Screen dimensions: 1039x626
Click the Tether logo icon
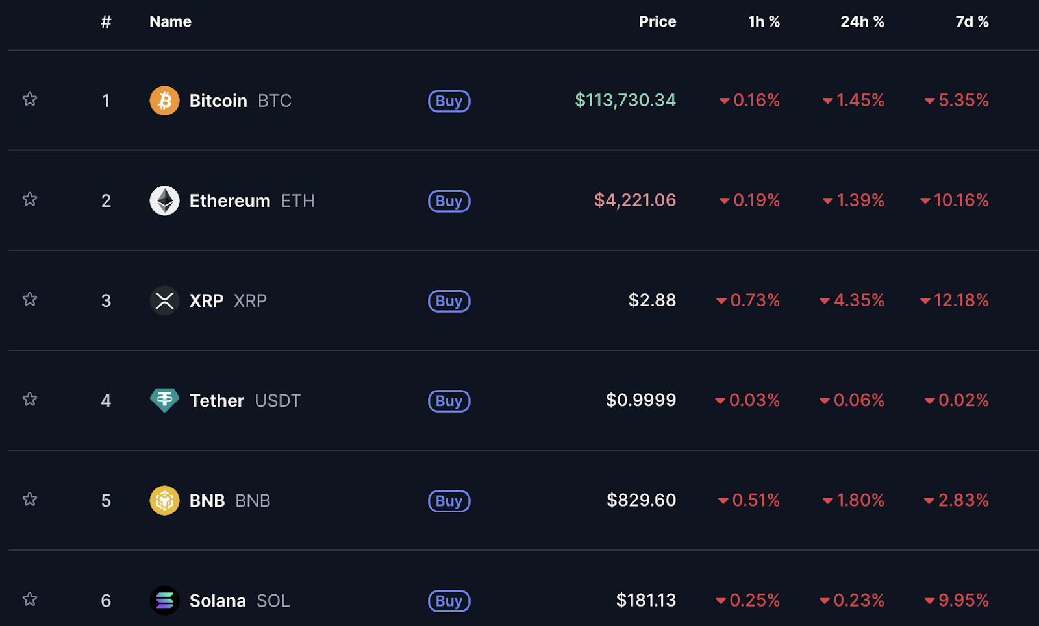point(164,400)
